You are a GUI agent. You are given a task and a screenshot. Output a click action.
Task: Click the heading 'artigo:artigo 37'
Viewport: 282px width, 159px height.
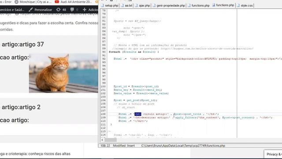(x=22, y=44)
